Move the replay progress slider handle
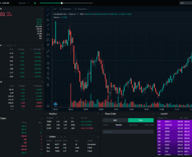The image size is (192, 157). (x=62, y=3)
